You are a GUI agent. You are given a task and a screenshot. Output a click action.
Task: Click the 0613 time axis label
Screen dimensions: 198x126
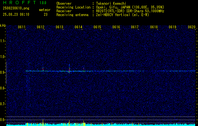(x=59, y=27)
